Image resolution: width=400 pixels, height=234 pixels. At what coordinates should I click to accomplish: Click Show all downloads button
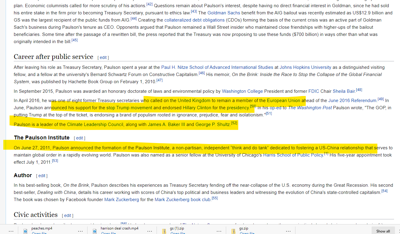[383, 231]
